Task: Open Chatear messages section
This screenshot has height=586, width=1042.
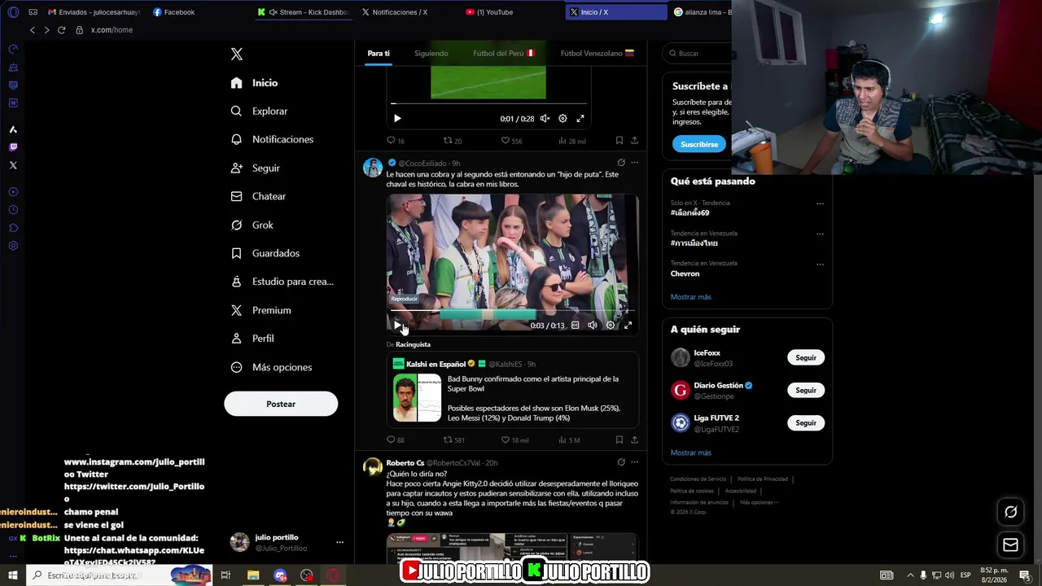Action: click(x=258, y=197)
